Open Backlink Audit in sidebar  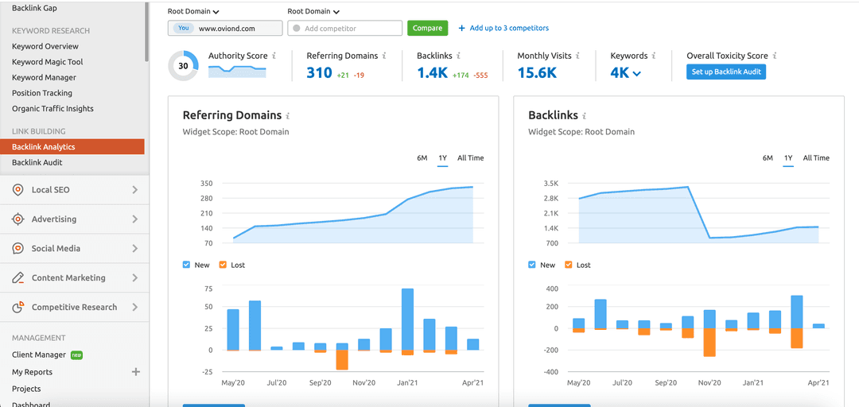[x=37, y=162]
